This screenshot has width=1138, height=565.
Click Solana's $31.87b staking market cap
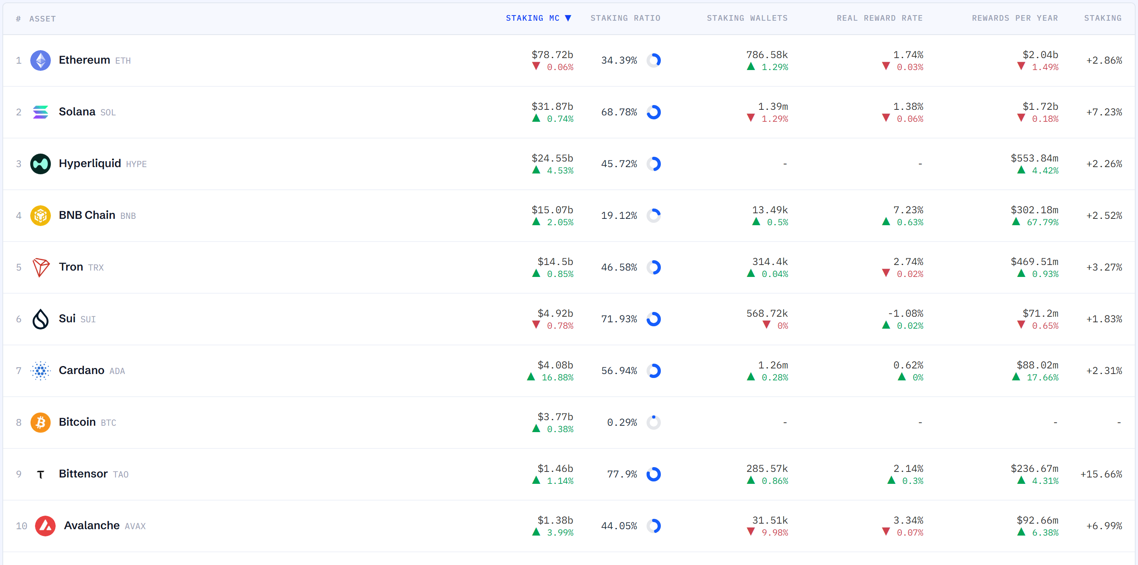(552, 107)
